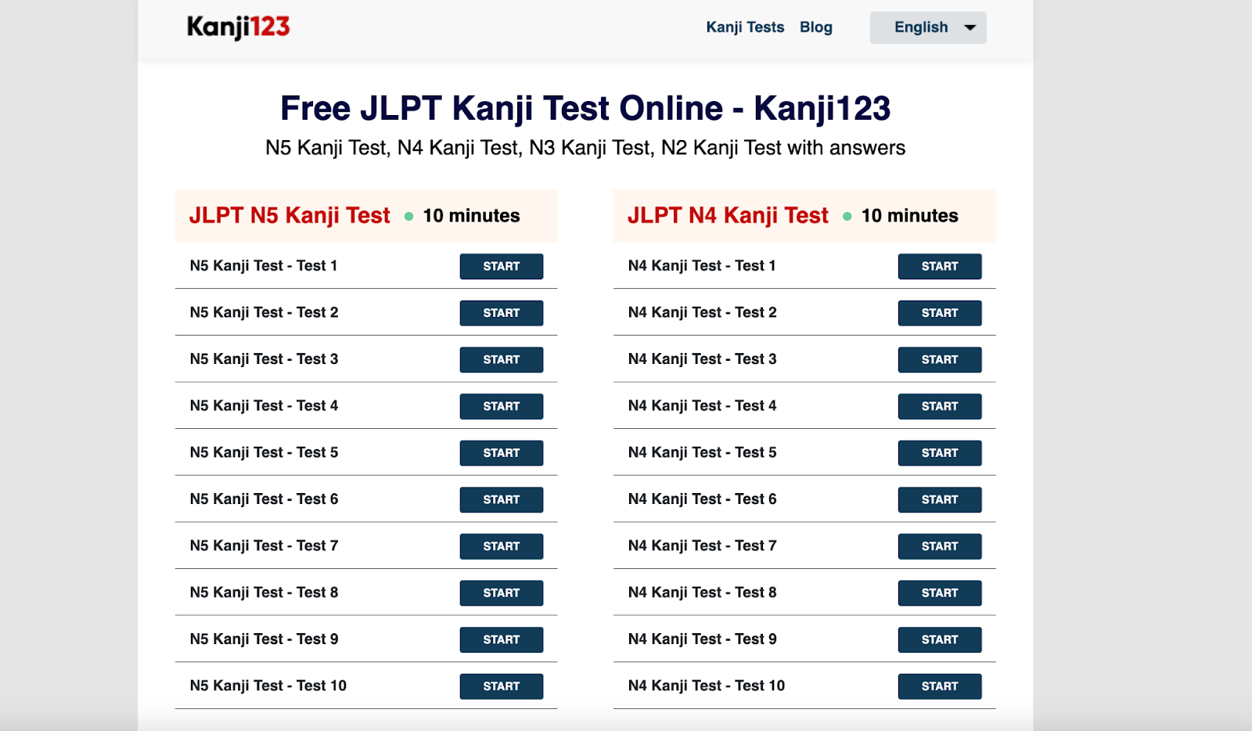Start N5 Kanji Test - Test 10

(x=501, y=686)
